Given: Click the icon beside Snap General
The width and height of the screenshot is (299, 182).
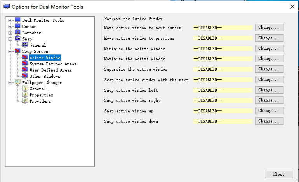Looking at the screenshot, I should coord(25,45).
